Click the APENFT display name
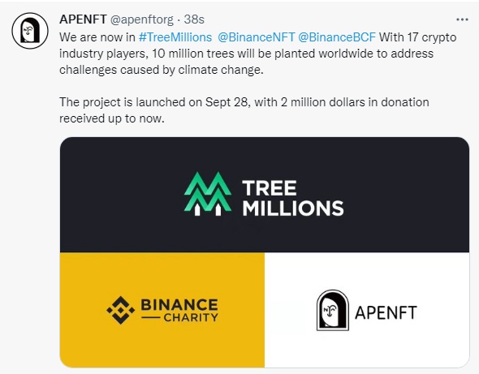The height and width of the screenshot is (374, 479). click(x=83, y=19)
